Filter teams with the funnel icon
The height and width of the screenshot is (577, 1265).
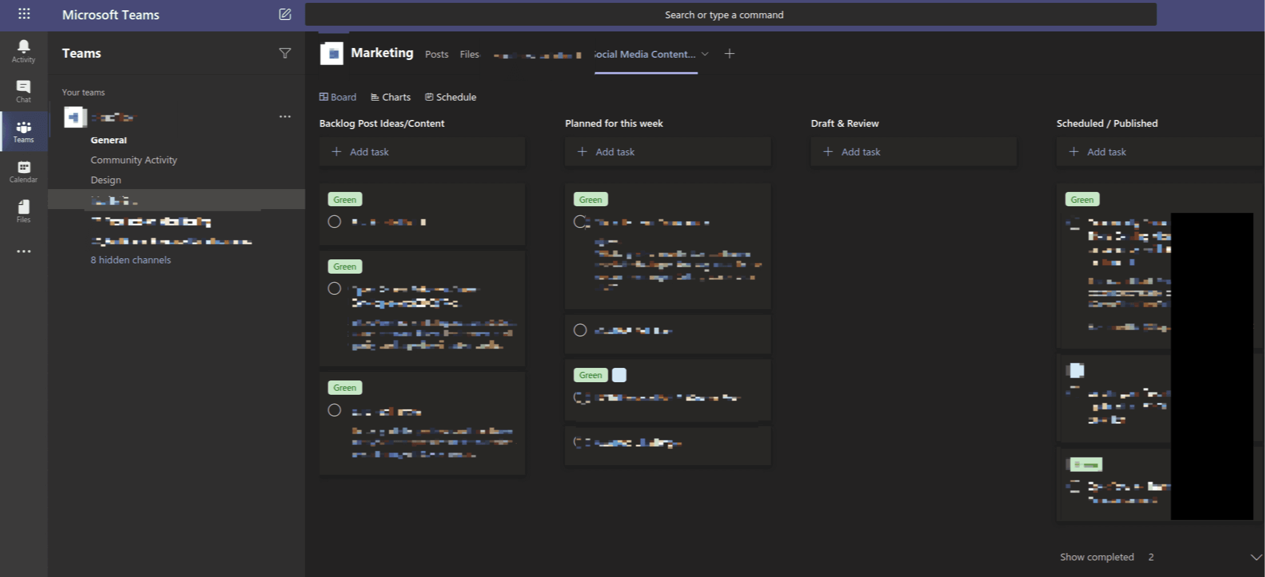pyautogui.click(x=285, y=53)
